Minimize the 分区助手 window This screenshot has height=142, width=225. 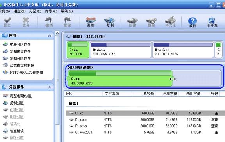(211, 5)
